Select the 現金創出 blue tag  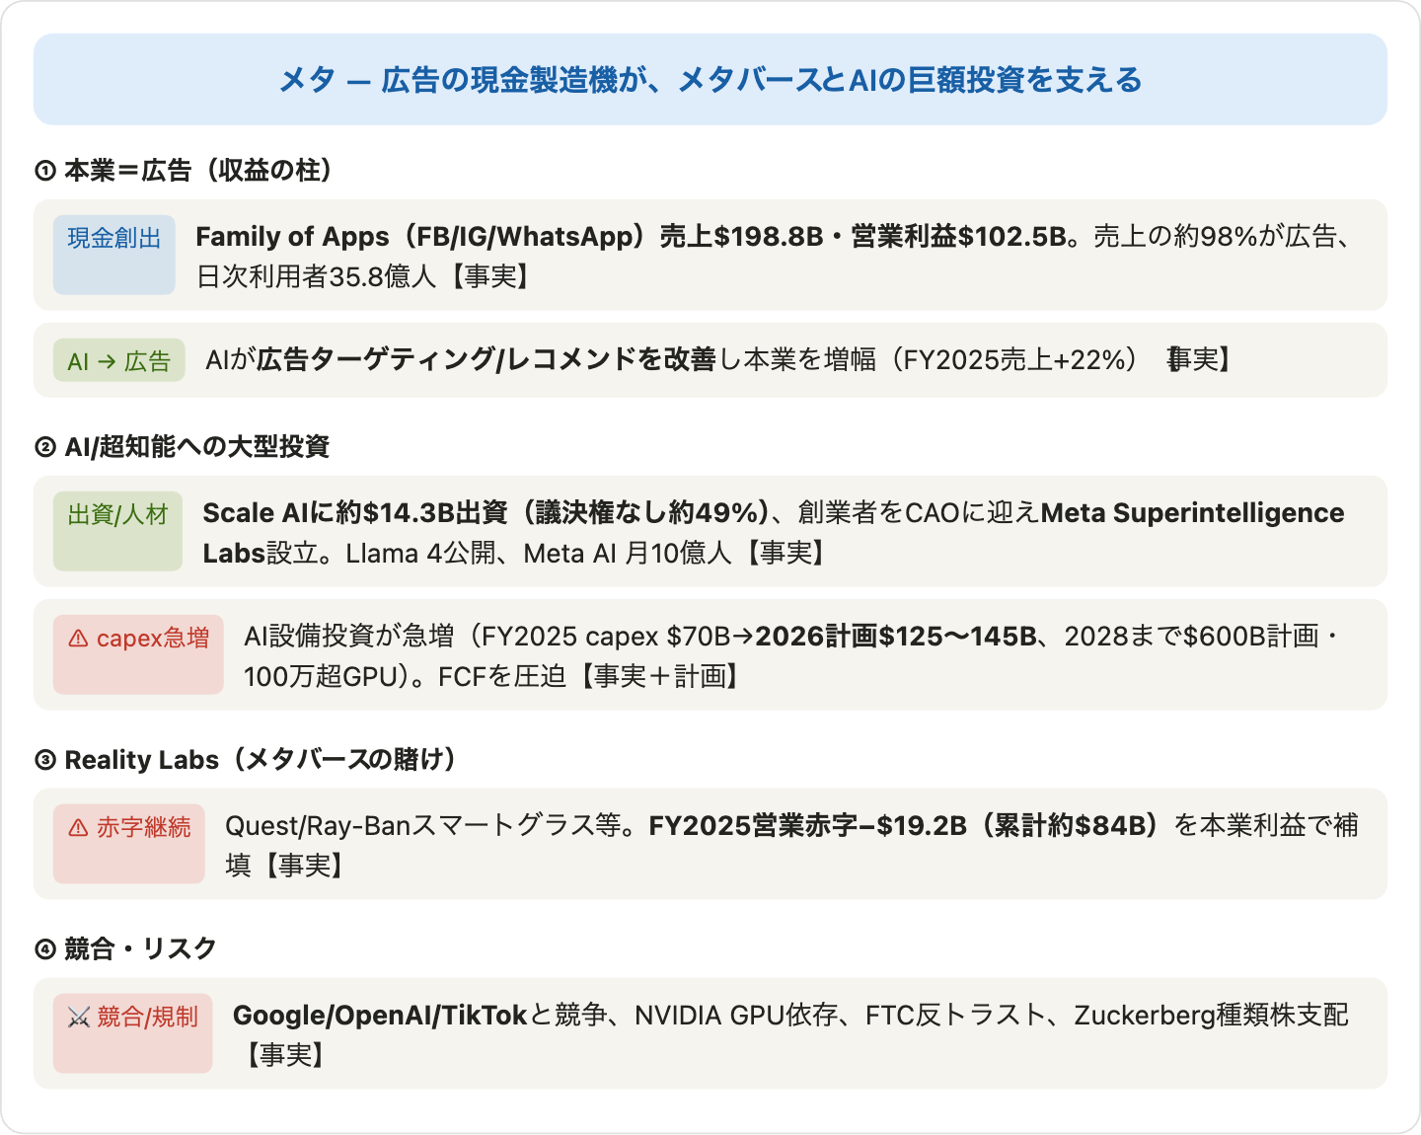[x=114, y=255]
